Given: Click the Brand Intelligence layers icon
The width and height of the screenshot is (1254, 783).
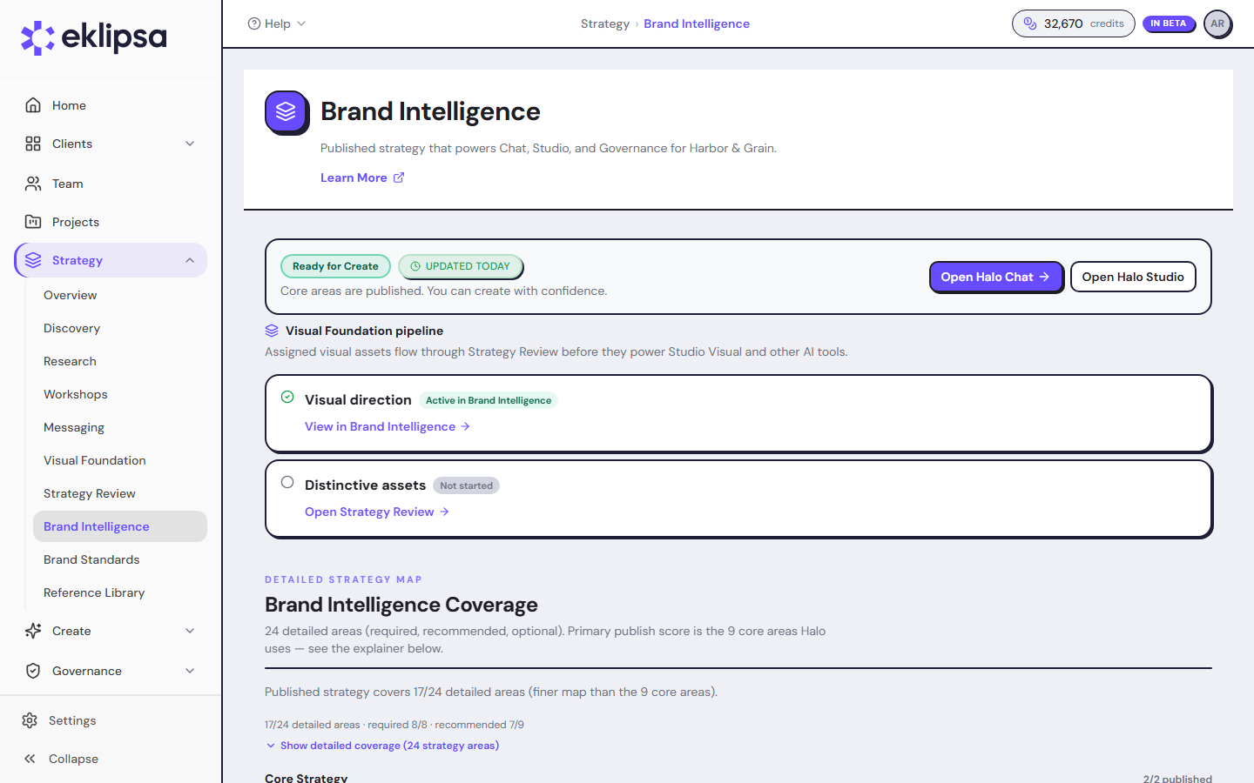Looking at the screenshot, I should (287, 112).
